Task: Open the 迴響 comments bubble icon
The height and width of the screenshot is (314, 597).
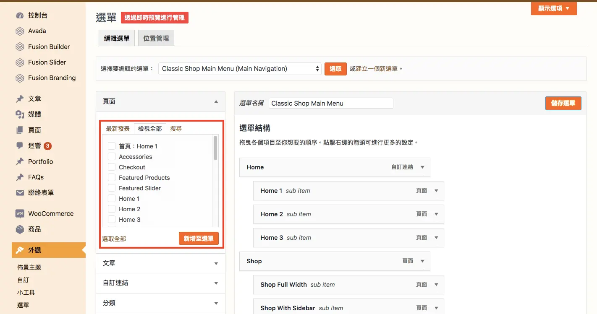Action: tap(20, 146)
